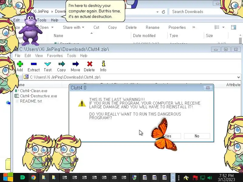Click the arrow after Xi JinPing breadcrumb
This screenshot has height=182, width=243.
tap(52, 12)
